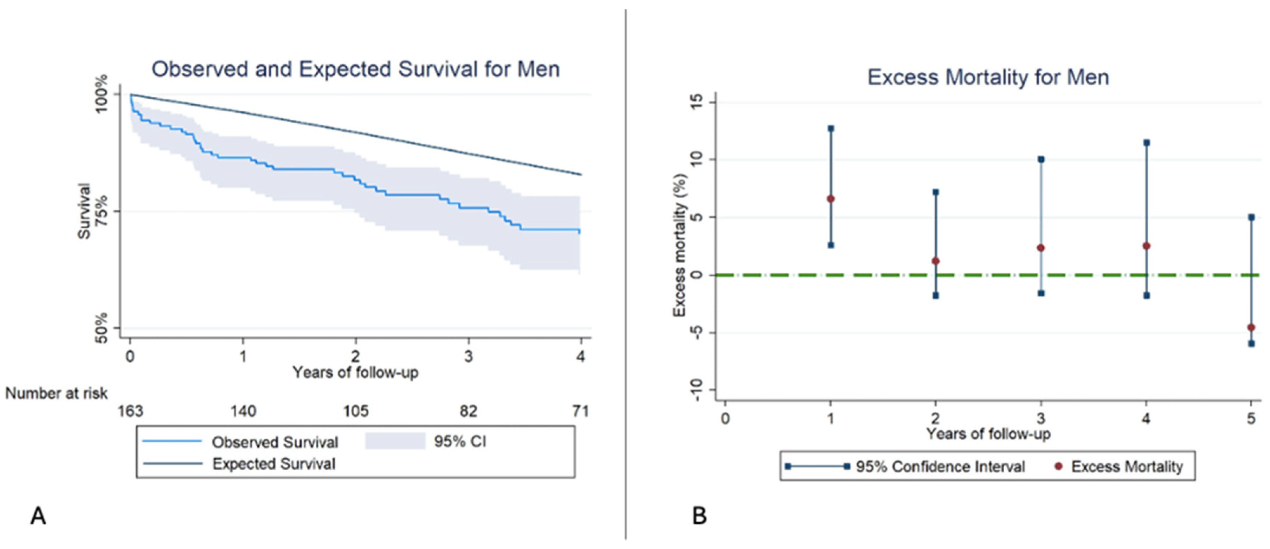Viewport: 1270px width, 549px height.
Task: Click the panel label A
Action: click(x=38, y=516)
